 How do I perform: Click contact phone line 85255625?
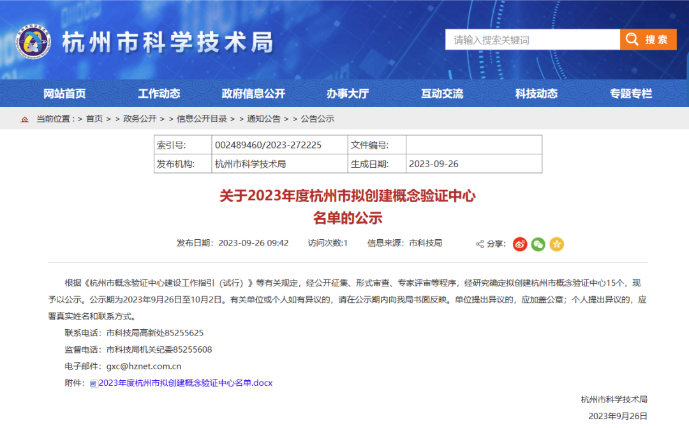pos(134,333)
